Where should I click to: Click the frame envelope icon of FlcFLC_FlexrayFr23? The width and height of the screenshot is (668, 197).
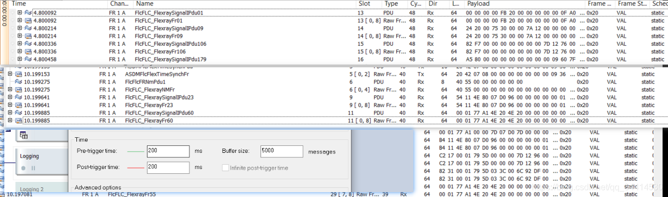(x=18, y=105)
